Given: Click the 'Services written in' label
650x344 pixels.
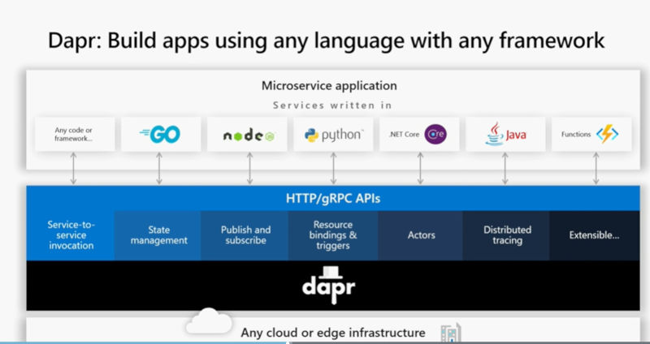Looking at the screenshot, I should 332,105.
